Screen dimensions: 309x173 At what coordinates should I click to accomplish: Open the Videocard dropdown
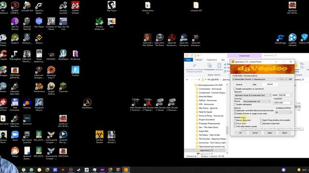[253, 95]
